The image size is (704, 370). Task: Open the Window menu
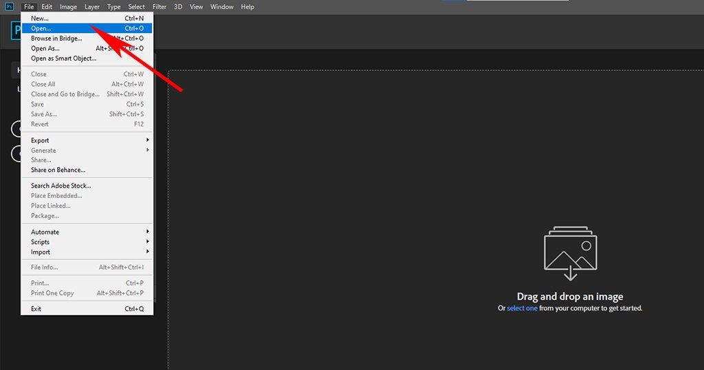coord(222,7)
